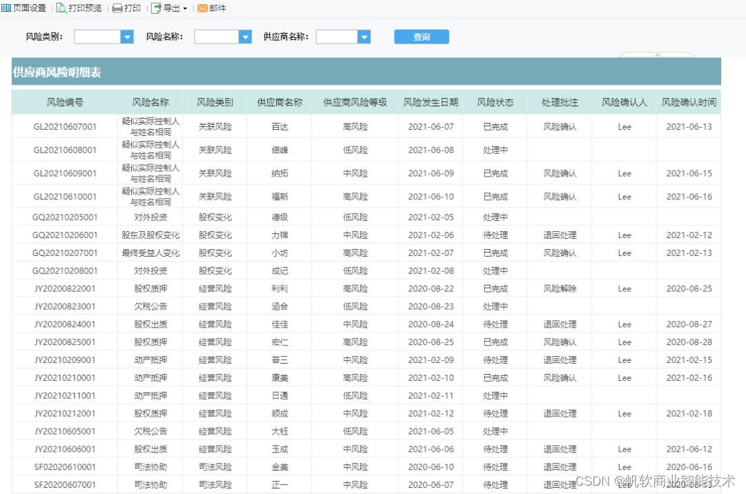Open the 风险类别 dropdown arrow
This screenshot has width=746, height=494.
[x=127, y=37]
